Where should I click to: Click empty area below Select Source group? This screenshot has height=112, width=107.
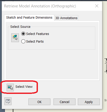(x=52, y=64)
